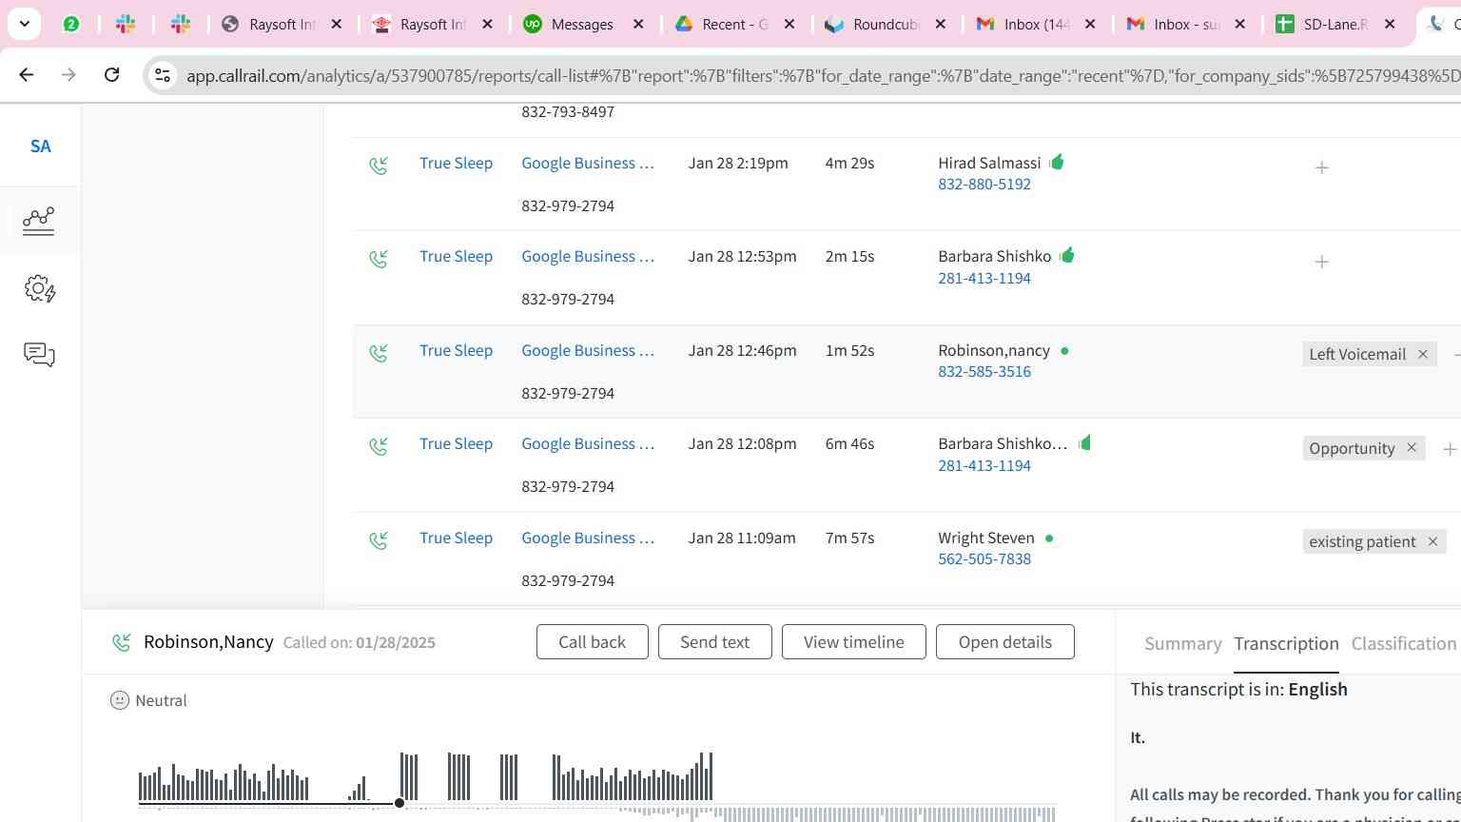Open phone number 832-880-5192 link
Screen dimensions: 1461x822
(984, 184)
